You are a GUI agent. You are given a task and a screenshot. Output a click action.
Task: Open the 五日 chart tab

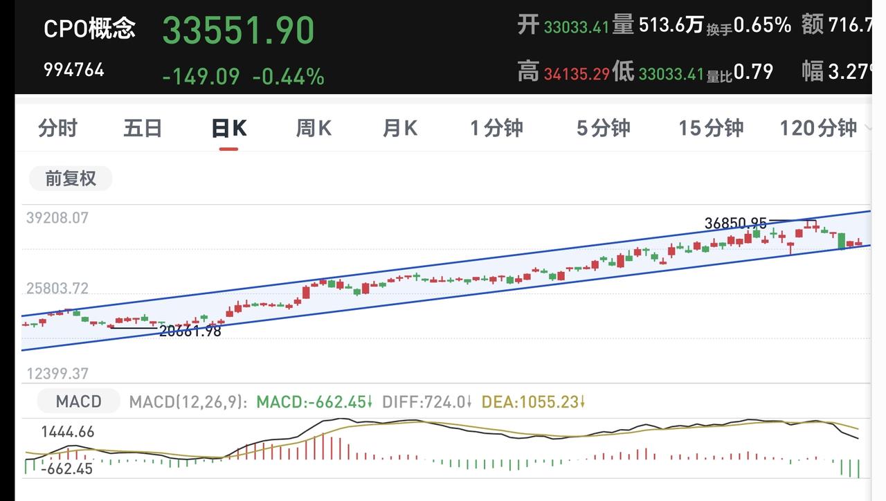(x=143, y=128)
